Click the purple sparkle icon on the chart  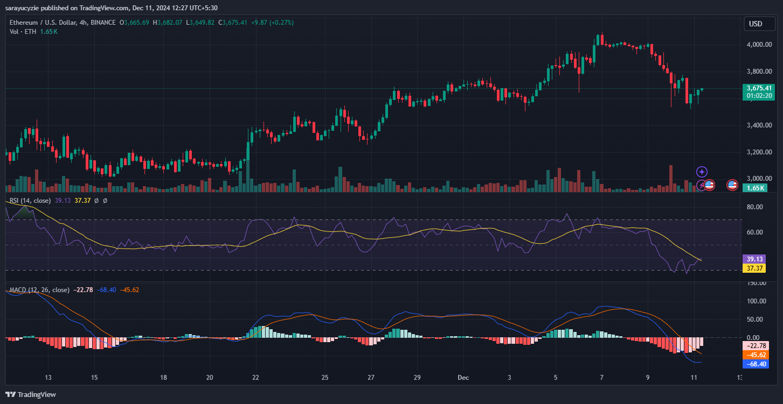702,172
